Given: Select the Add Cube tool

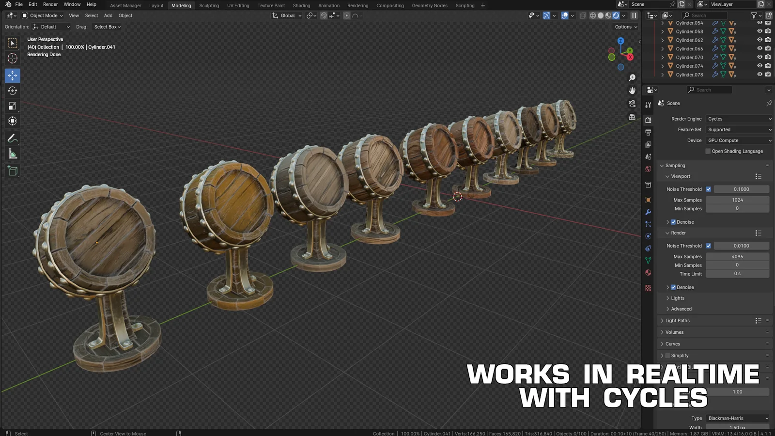Looking at the screenshot, I should coord(12,170).
